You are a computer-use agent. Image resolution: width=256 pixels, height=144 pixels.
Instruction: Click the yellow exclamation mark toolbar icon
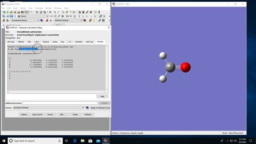coord(94,20)
